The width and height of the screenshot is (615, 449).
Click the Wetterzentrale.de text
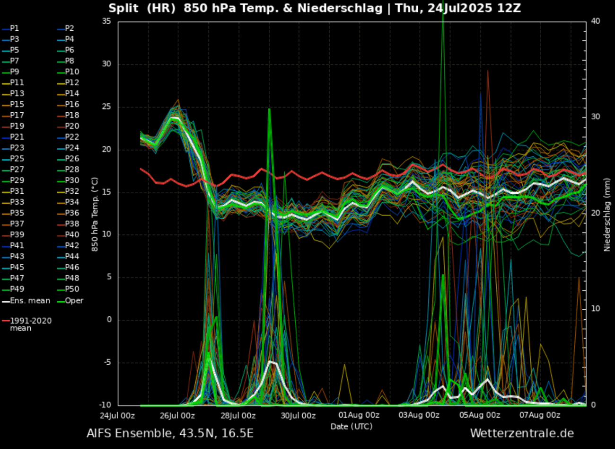tap(521, 433)
